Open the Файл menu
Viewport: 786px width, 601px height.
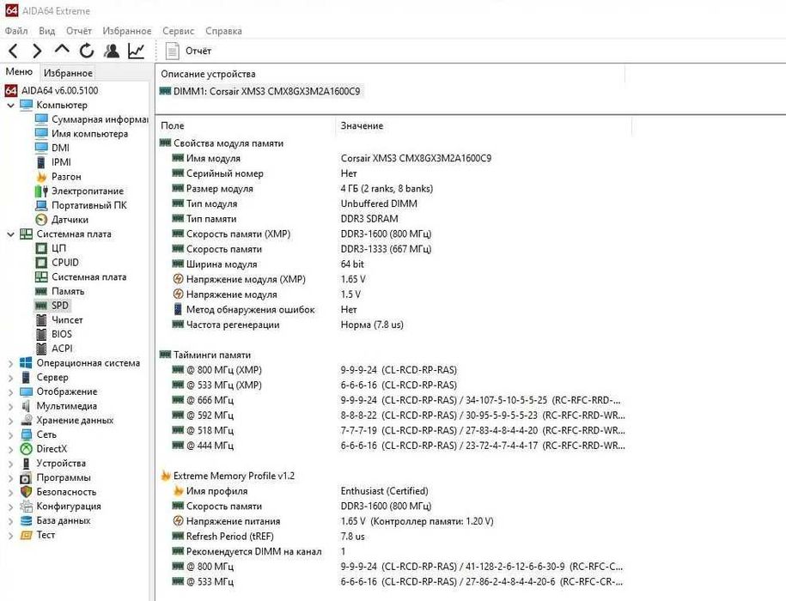[16, 31]
